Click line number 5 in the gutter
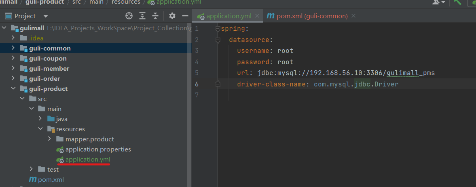476x187 pixels. pyautogui.click(x=197, y=73)
